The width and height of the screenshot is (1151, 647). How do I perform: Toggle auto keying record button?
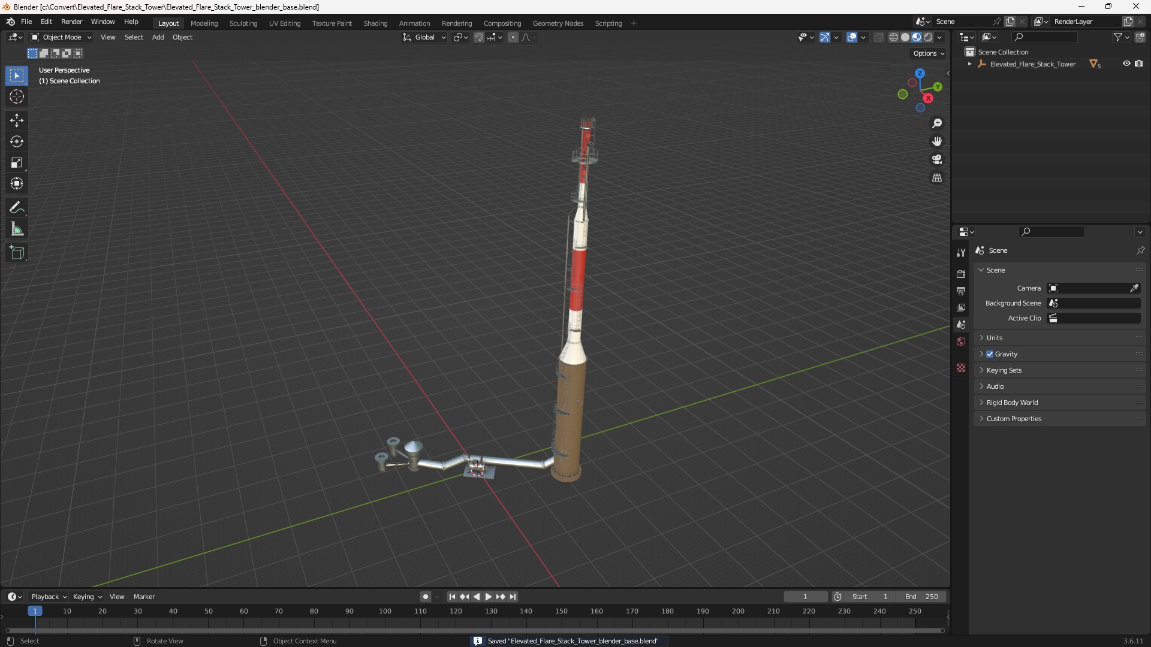pyautogui.click(x=425, y=597)
